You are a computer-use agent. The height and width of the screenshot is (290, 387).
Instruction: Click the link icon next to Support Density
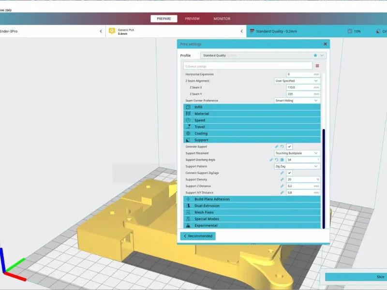click(282, 179)
